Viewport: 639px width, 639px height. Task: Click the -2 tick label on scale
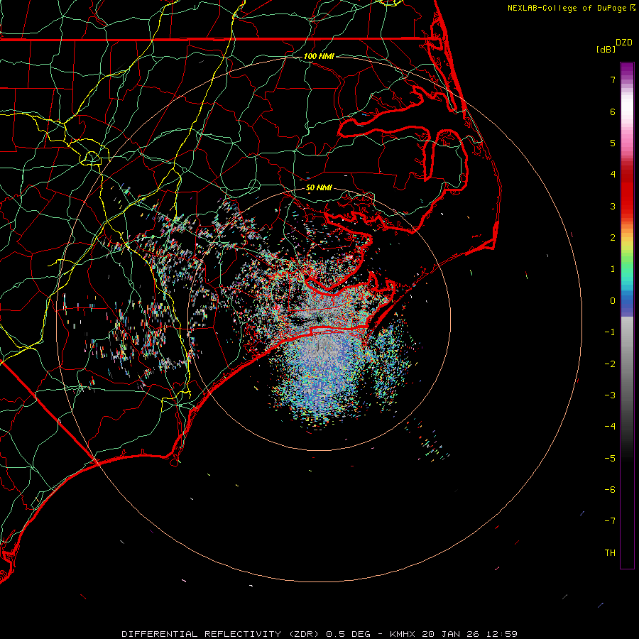pos(610,364)
